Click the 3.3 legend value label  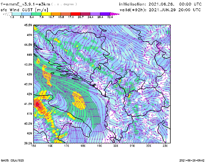coord(22,17)
